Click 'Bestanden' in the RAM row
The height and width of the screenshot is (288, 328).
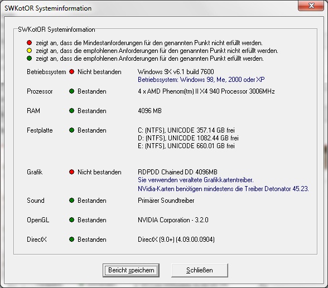pyautogui.click(x=92, y=111)
